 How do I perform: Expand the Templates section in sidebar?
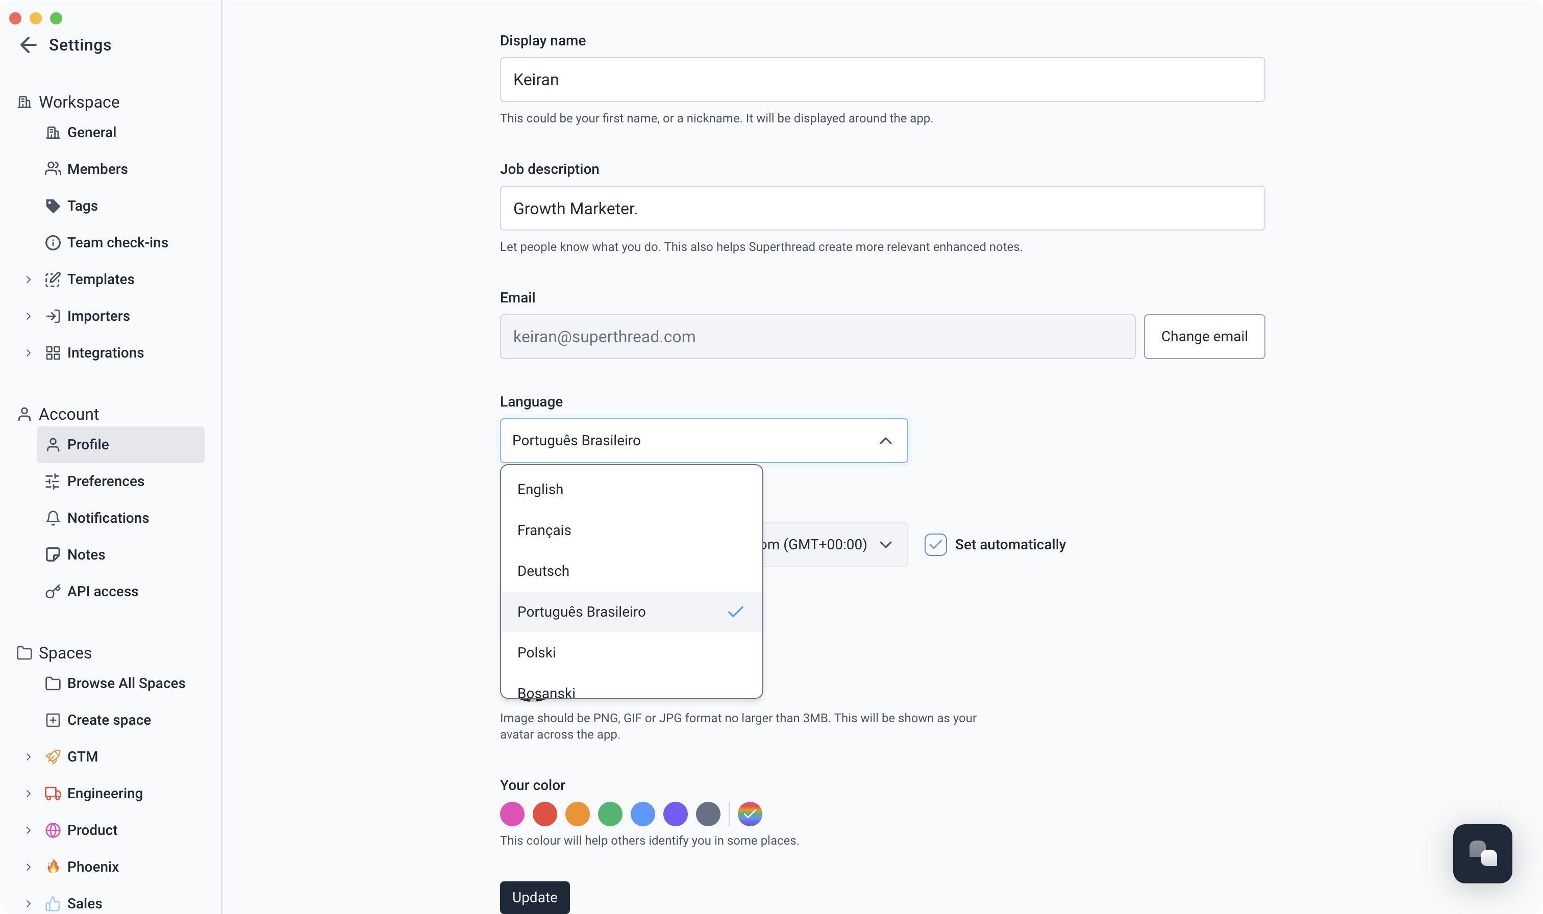coord(29,280)
